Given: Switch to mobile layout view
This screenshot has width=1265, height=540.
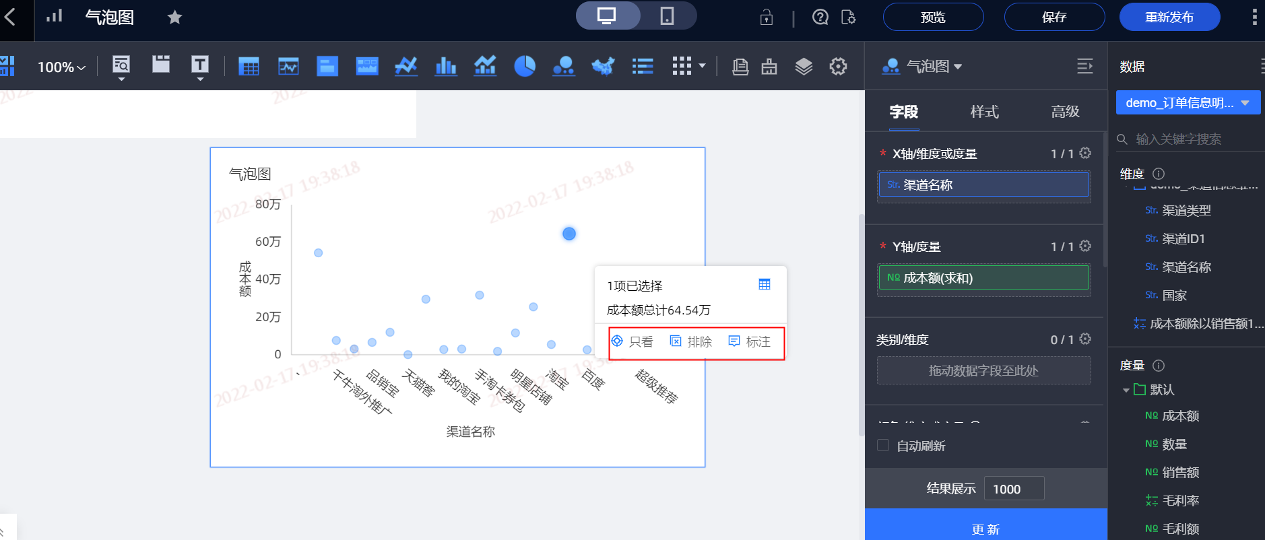Looking at the screenshot, I should point(667,16).
